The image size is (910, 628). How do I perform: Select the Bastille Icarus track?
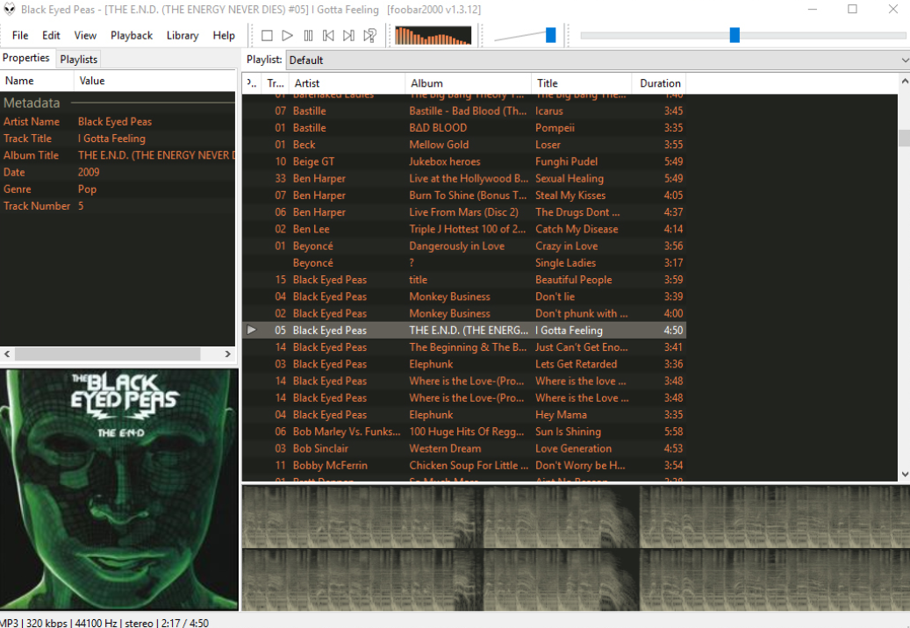(x=463, y=111)
